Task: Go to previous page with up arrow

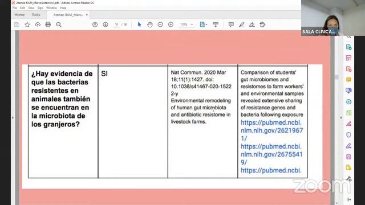Action: pos(95,24)
